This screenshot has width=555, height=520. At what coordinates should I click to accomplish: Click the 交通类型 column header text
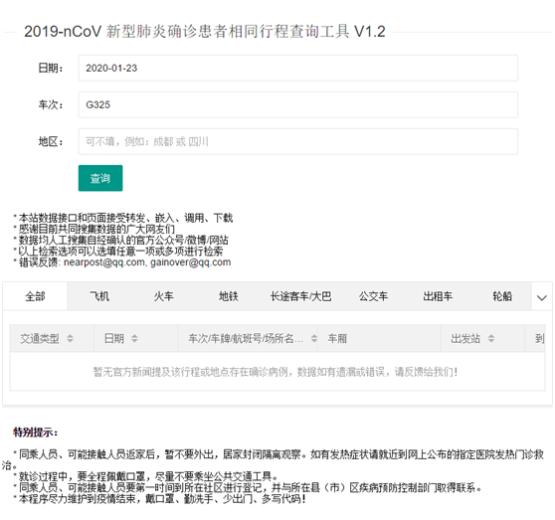click(x=40, y=338)
